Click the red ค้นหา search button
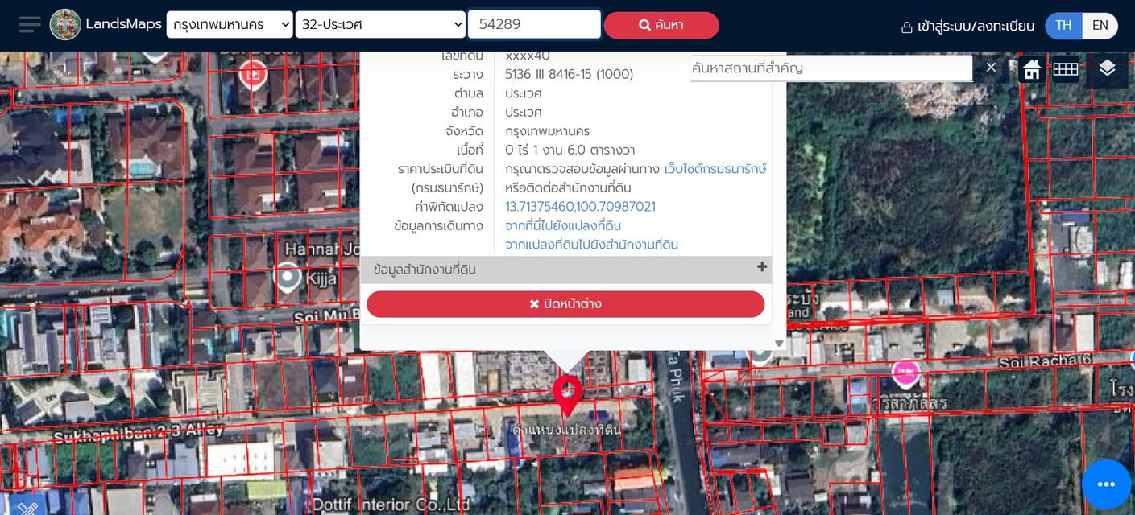The height and width of the screenshot is (515, 1135). (x=661, y=25)
